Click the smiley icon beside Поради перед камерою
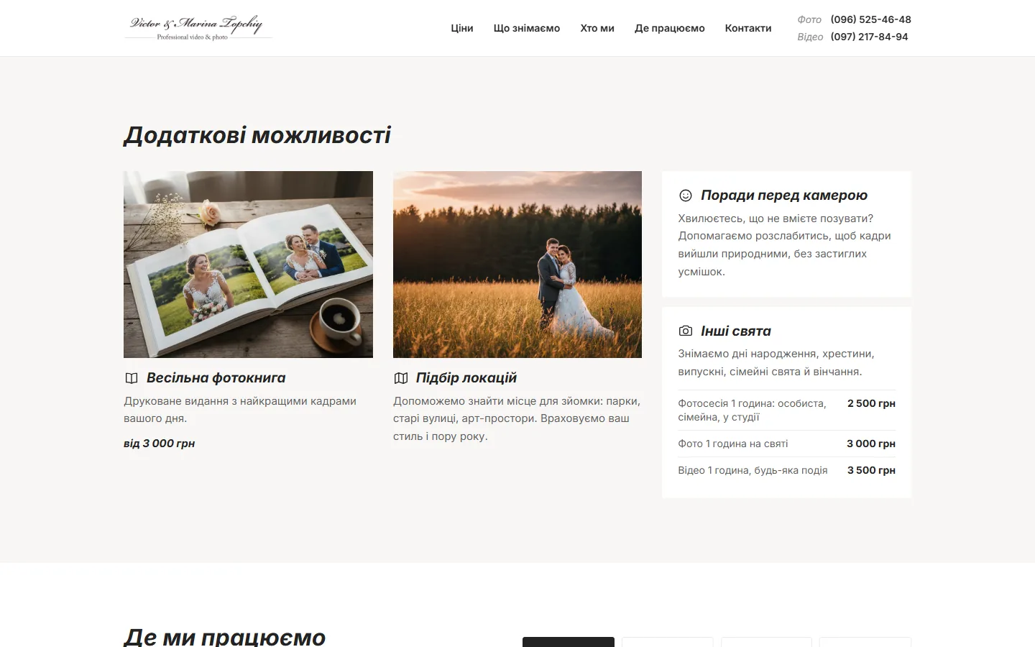Image resolution: width=1035 pixels, height=647 pixels. coord(686,196)
